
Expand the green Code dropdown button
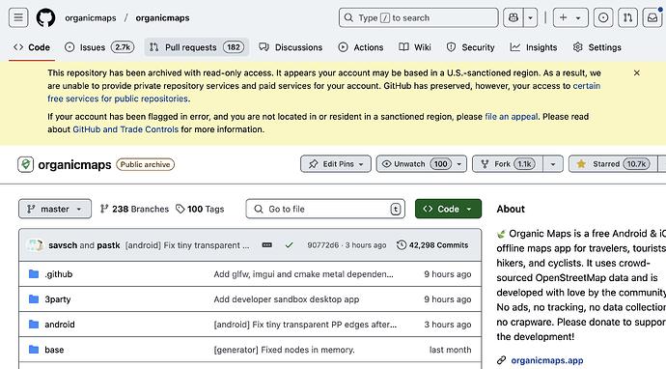448,209
